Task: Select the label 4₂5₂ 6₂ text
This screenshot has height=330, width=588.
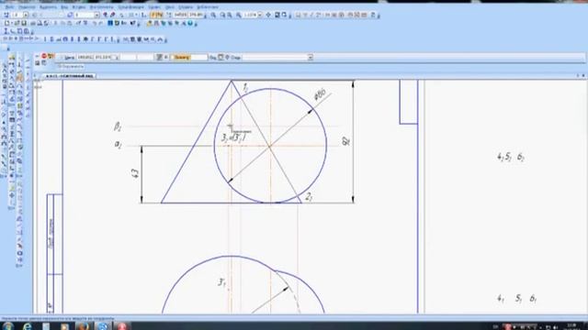Action: tap(511, 157)
